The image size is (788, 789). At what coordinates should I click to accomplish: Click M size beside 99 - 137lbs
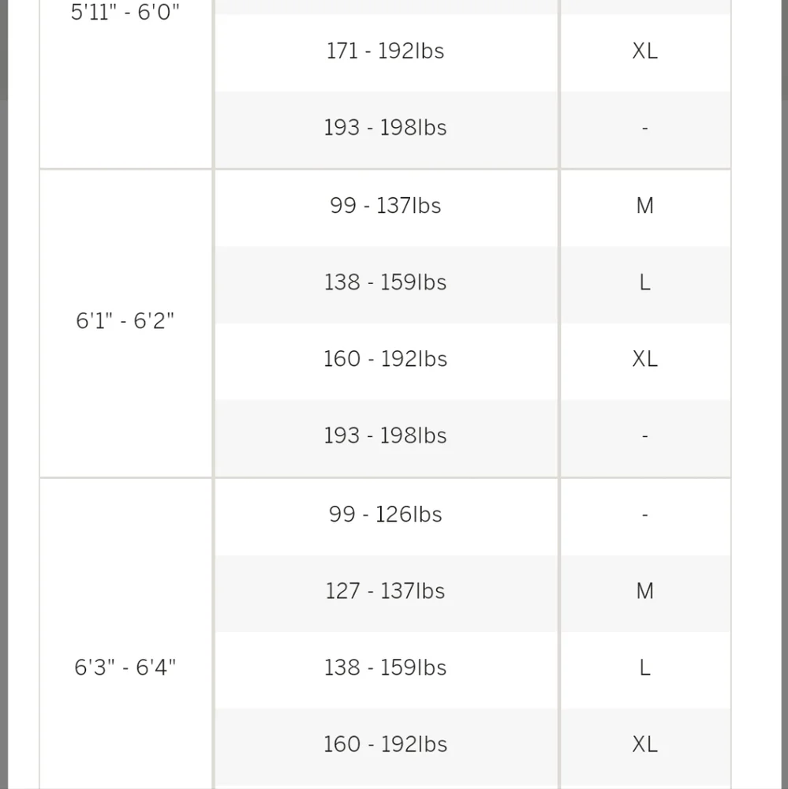(x=645, y=206)
